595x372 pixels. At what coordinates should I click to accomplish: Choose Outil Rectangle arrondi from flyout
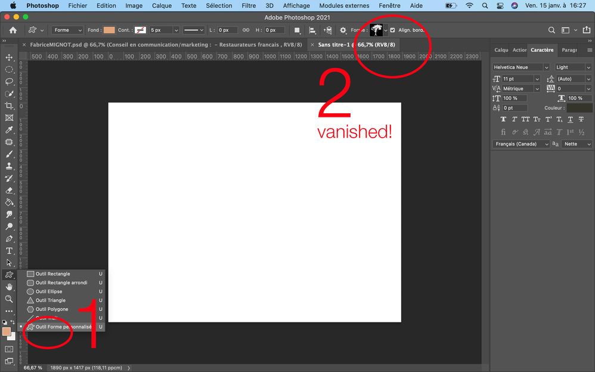coord(61,283)
